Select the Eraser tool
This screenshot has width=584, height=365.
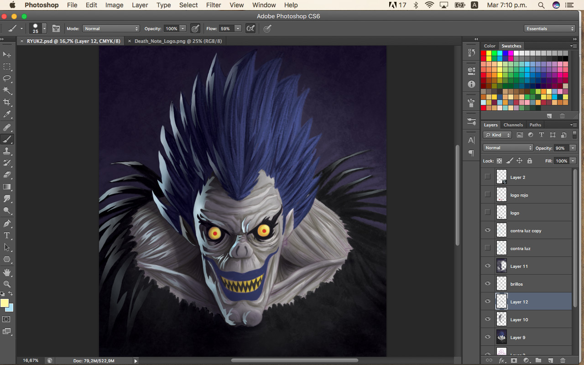tap(7, 175)
